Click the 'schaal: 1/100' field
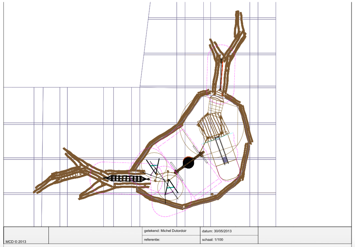The image size is (355, 247). tap(230, 240)
